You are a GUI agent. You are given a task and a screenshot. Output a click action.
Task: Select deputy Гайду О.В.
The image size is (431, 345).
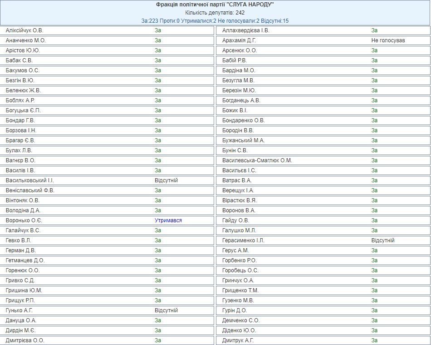pyautogui.click(x=235, y=220)
